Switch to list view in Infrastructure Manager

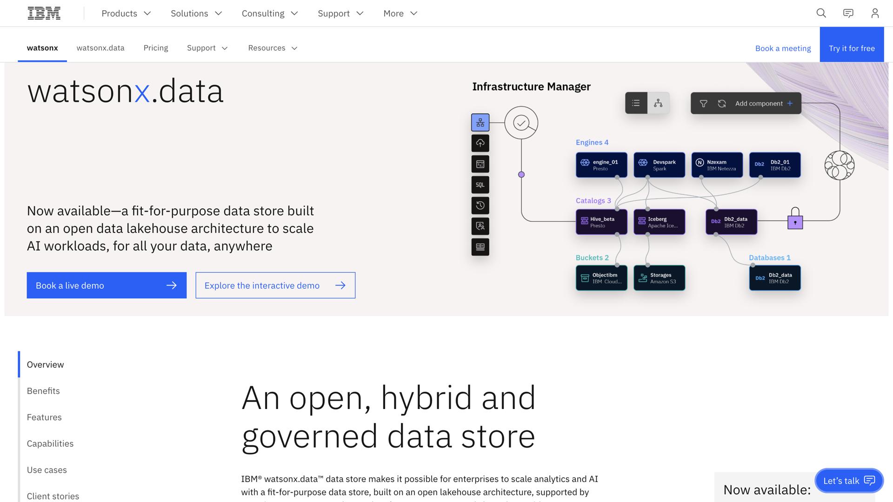636,103
